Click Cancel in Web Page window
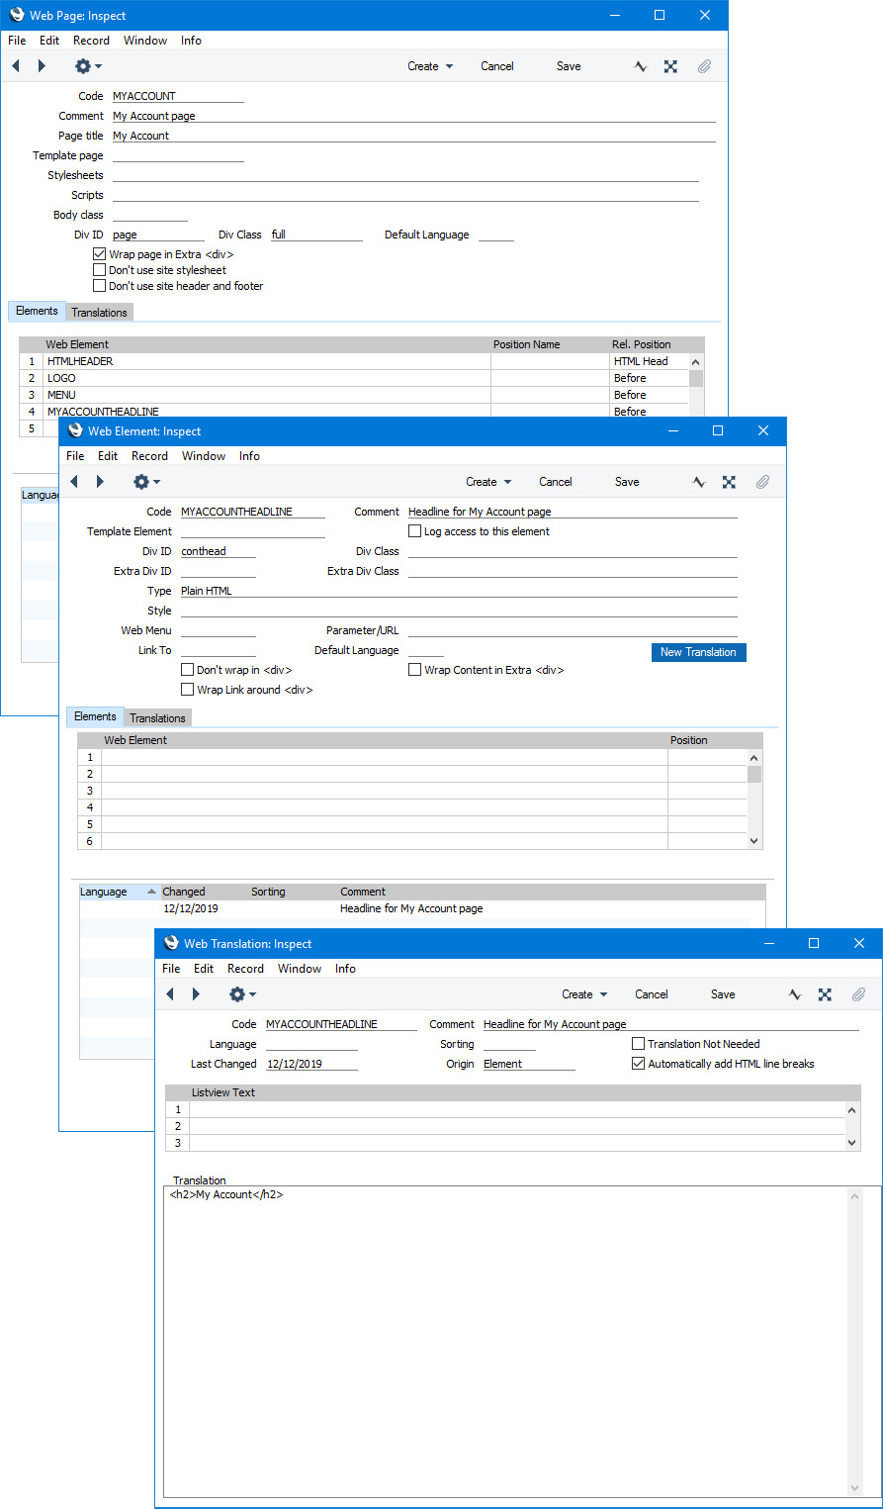Image resolution: width=883 pixels, height=1509 pixels. click(497, 66)
